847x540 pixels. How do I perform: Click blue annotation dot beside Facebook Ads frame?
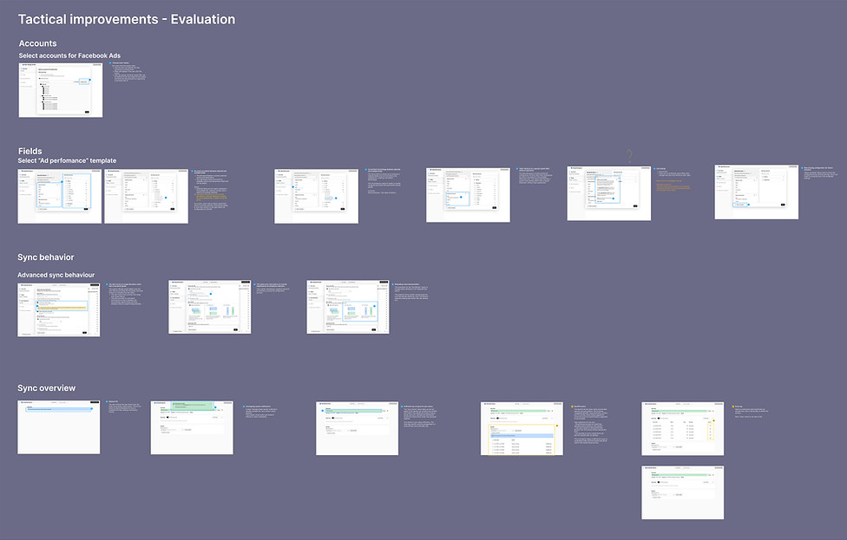[111, 63]
